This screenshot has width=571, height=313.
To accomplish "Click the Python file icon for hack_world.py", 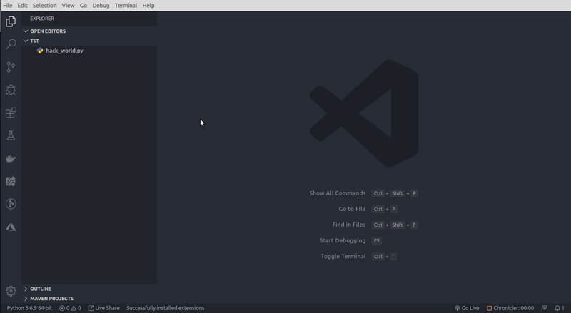I will tap(40, 51).
